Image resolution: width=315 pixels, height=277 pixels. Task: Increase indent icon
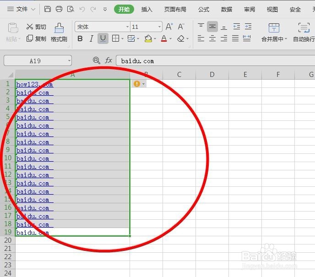pos(248,27)
